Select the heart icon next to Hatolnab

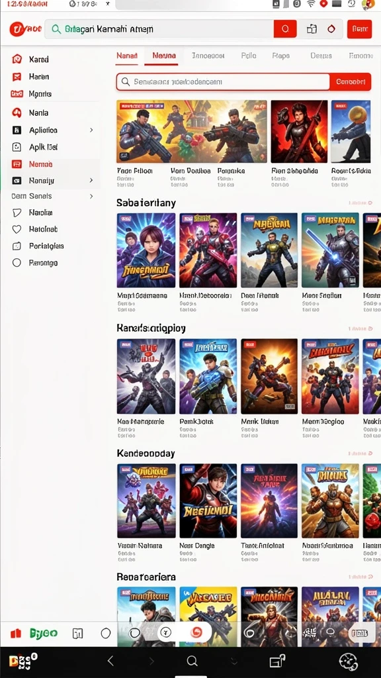point(17,229)
